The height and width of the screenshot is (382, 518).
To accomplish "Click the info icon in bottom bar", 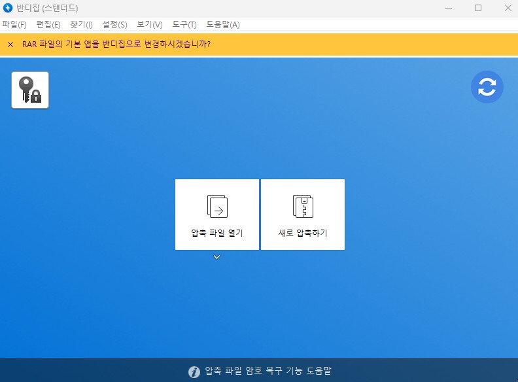I will click(x=194, y=372).
